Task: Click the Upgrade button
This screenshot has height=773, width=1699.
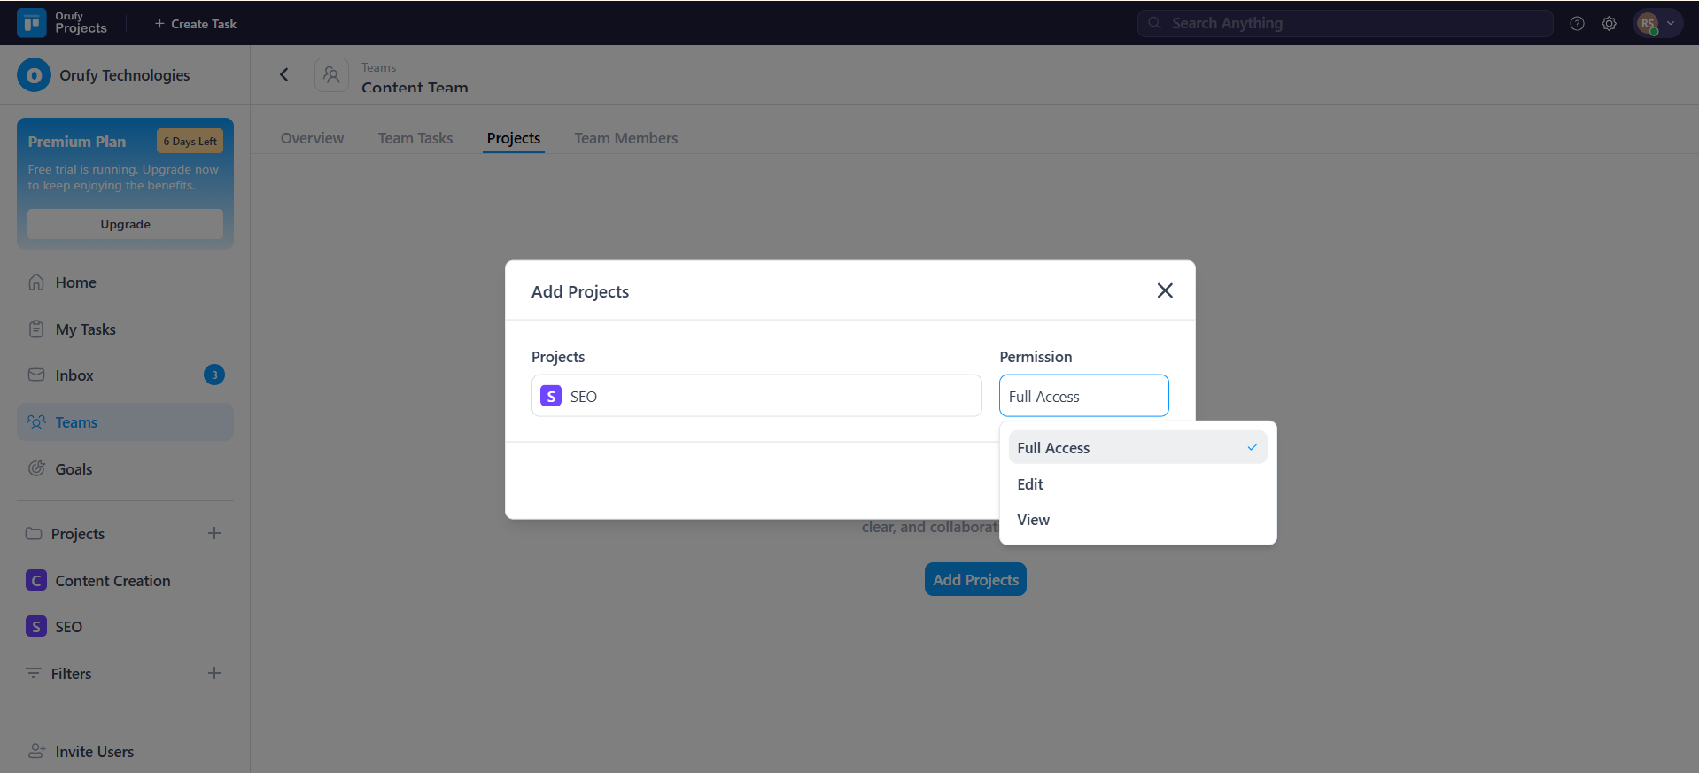Action: coord(125,224)
